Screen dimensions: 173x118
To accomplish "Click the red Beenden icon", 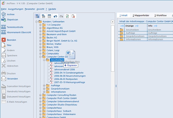I will pyautogui.click(x=4, y=40).
